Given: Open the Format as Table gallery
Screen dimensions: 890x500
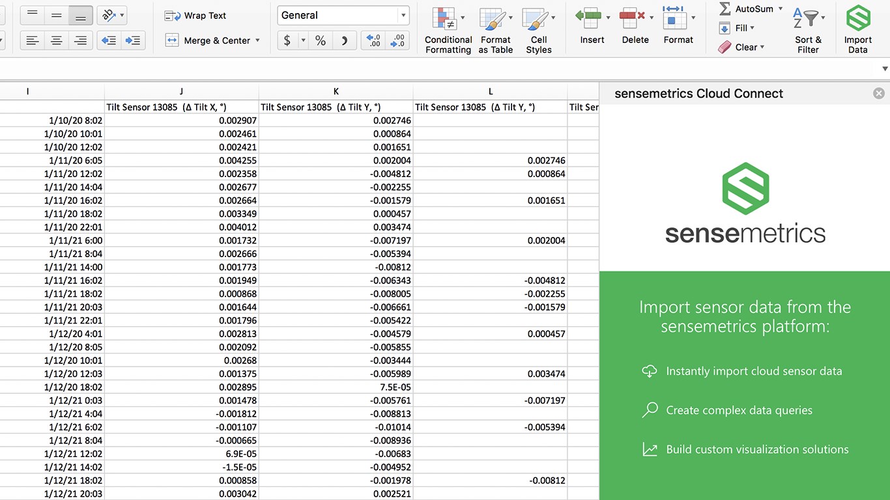Looking at the screenshot, I should pos(496,31).
